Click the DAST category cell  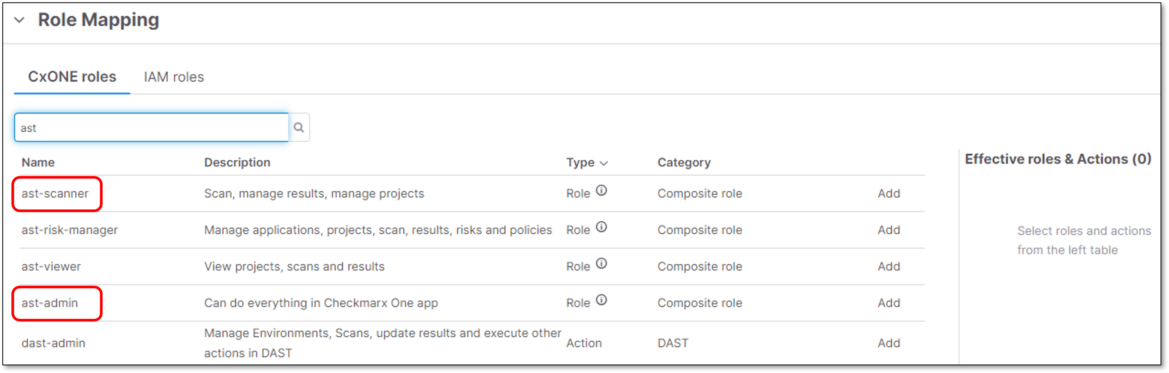(x=672, y=343)
